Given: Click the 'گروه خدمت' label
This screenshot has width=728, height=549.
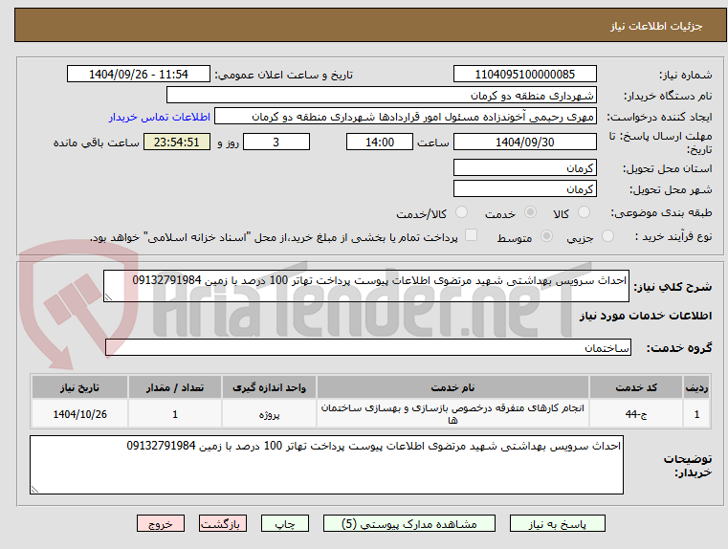Looking at the screenshot, I should (x=679, y=347).
